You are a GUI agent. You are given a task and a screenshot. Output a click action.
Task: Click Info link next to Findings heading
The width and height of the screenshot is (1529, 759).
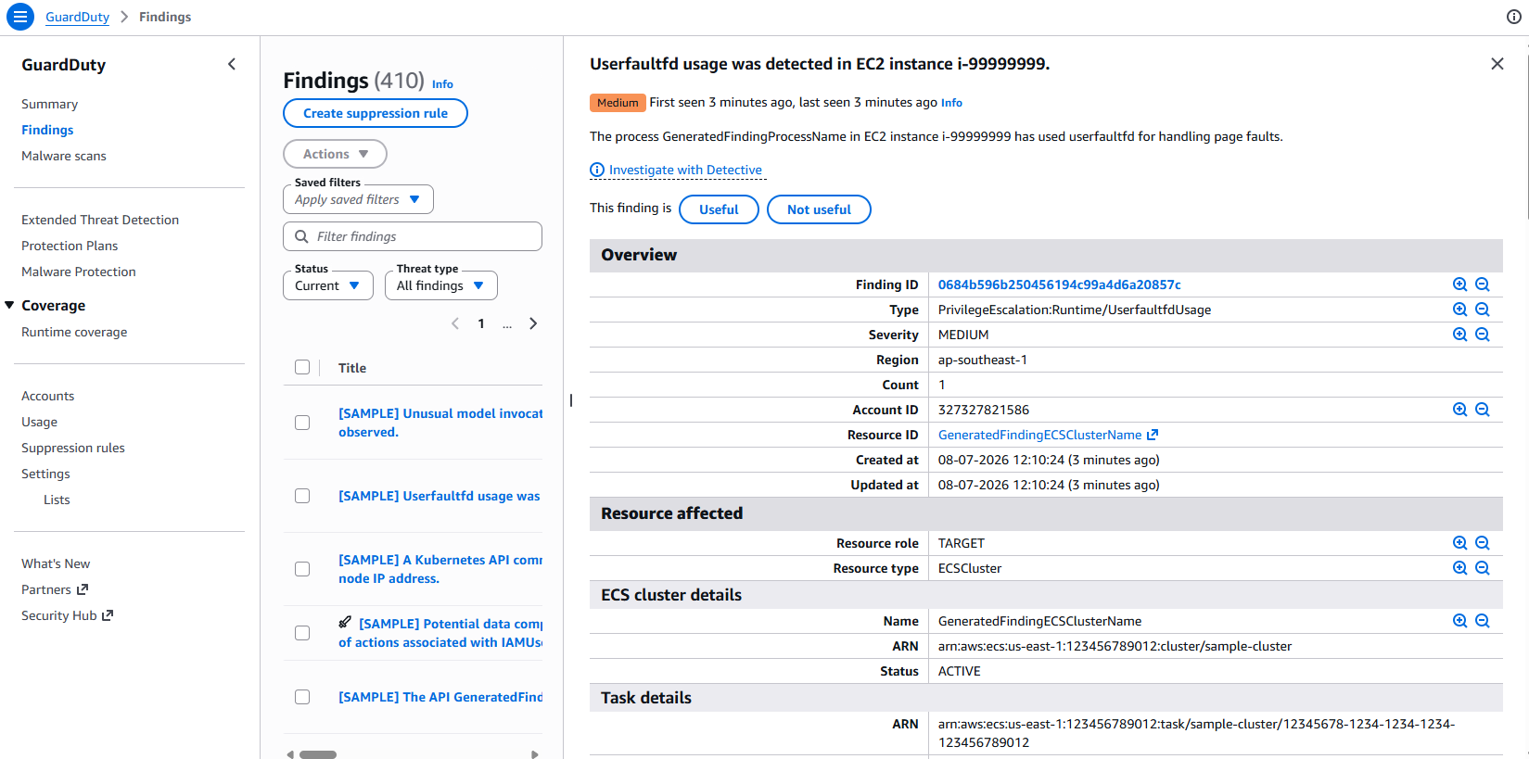[442, 84]
